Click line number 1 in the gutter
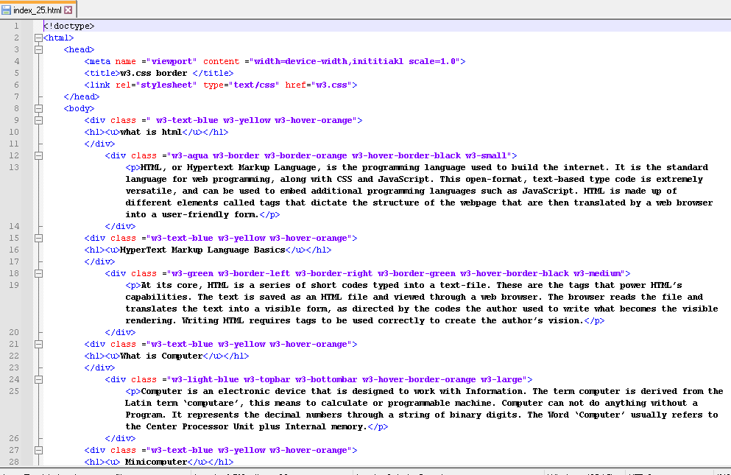The image size is (731, 475). pos(16,26)
